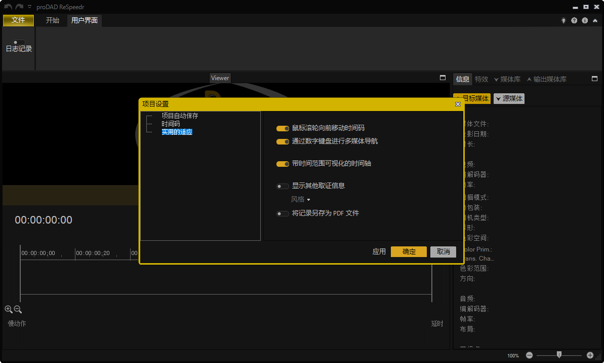Image resolution: width=604 pixels, height=363 pixels.
Task: Enable 将记录另存为 PDF 文件 toggle
Action: tap(283, 213)
